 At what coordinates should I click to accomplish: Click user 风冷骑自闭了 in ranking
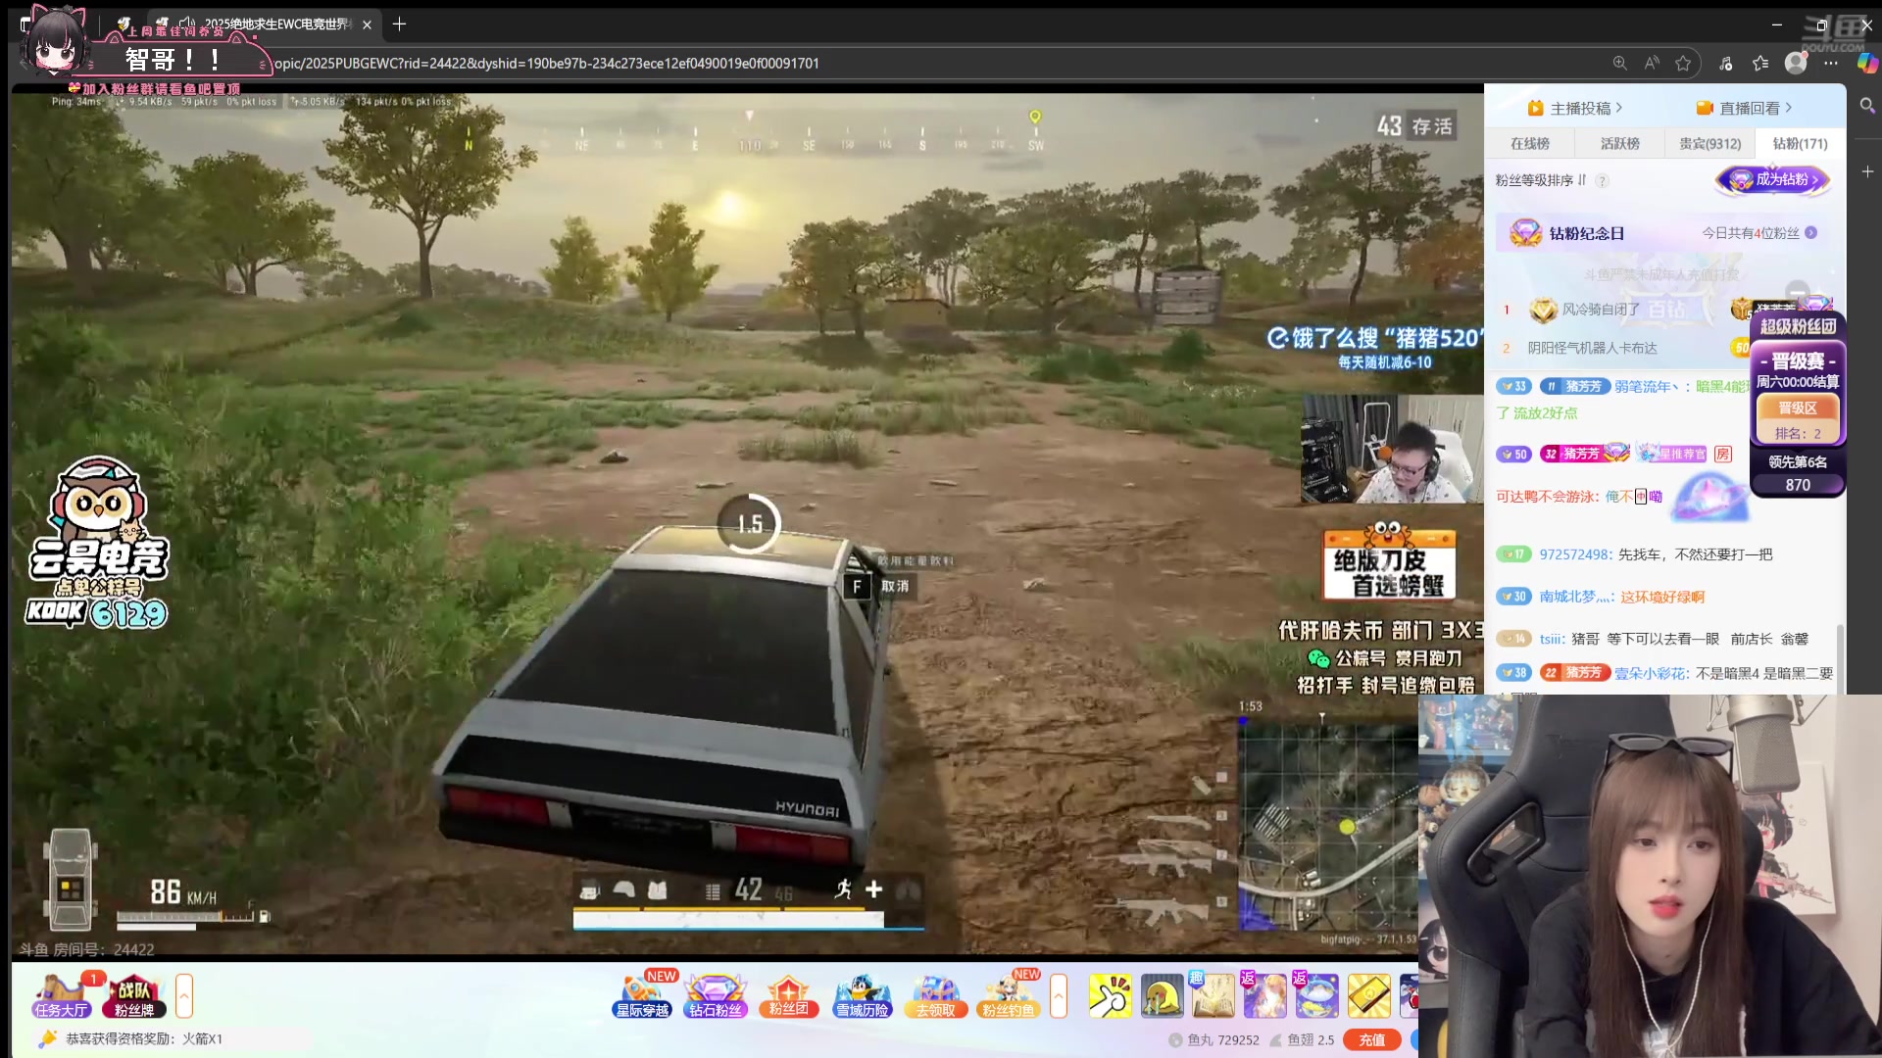pyautogui.click(x=1600, y=310)
